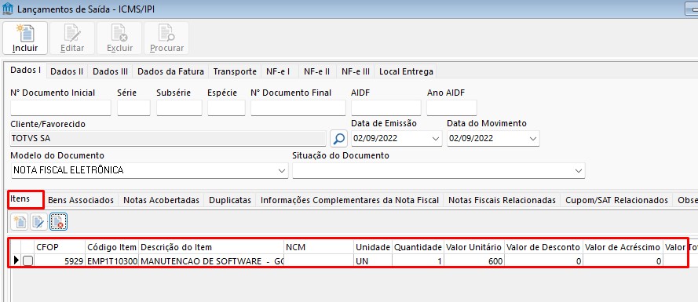The height and width of the screenshot is (302, 698).
Task: Tick the checkbox on the CFOP 5929 row
Action: click(x=27, y=261)
